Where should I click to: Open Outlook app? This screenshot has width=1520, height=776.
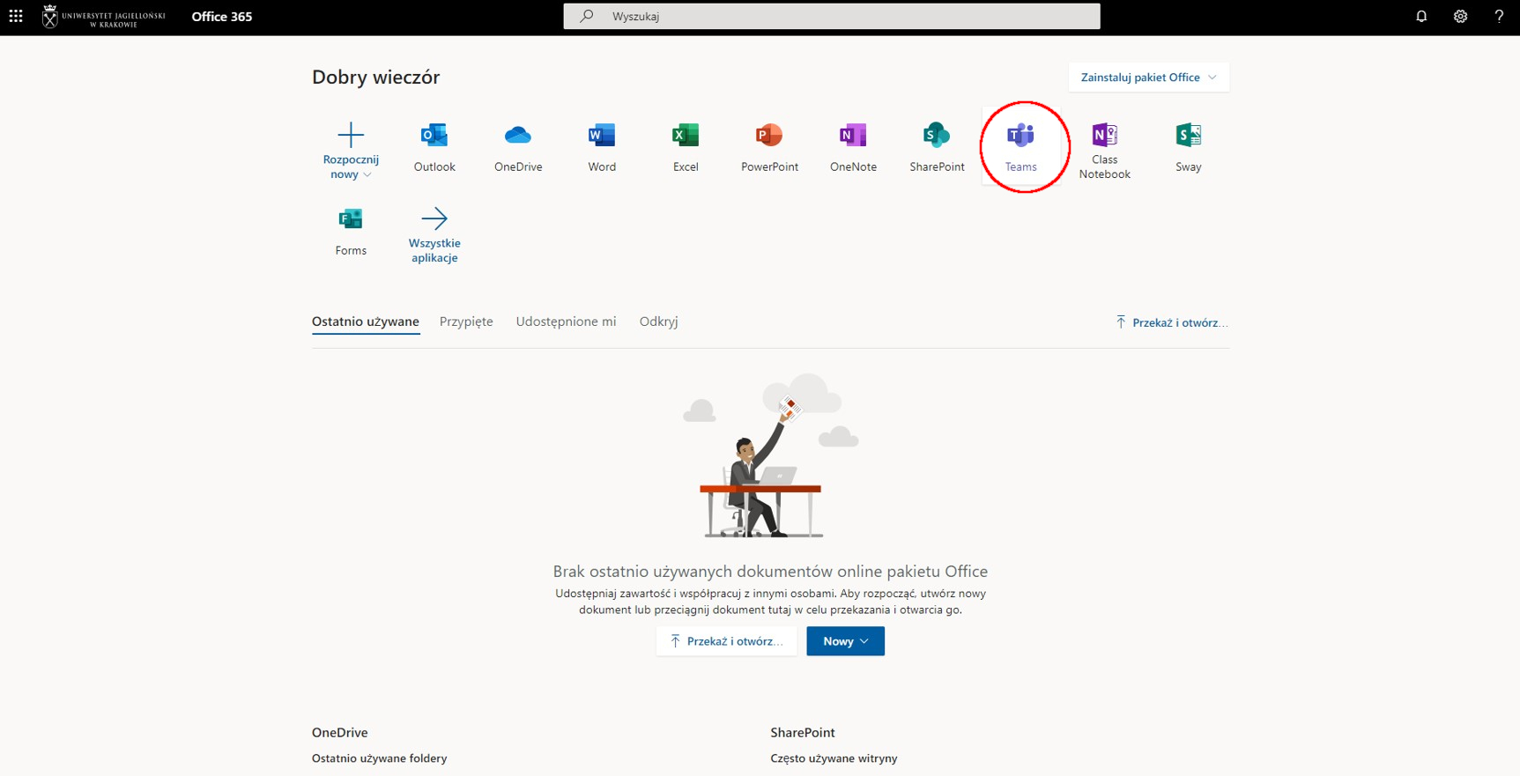click(434, 147)
